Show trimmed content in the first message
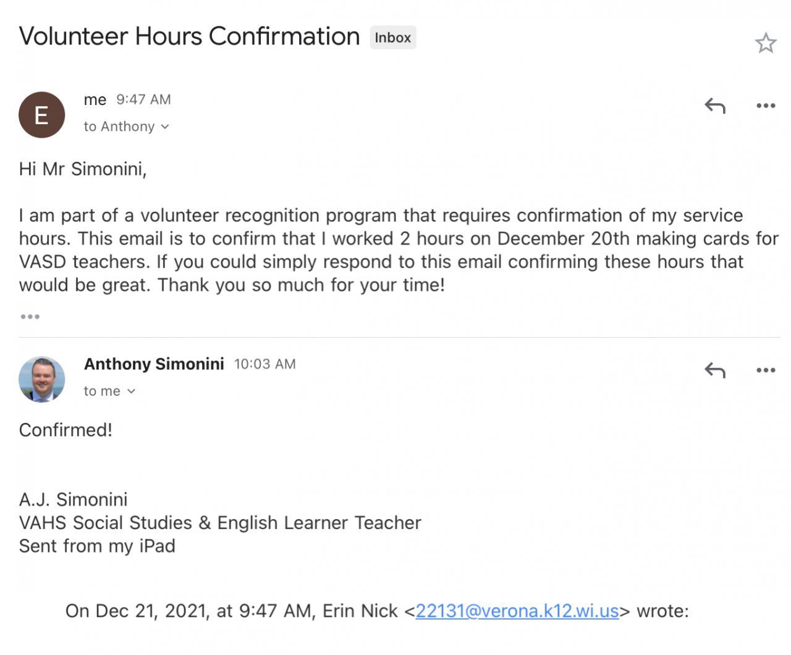This screenshot has width=791, height=655. [x=30, y=317]
